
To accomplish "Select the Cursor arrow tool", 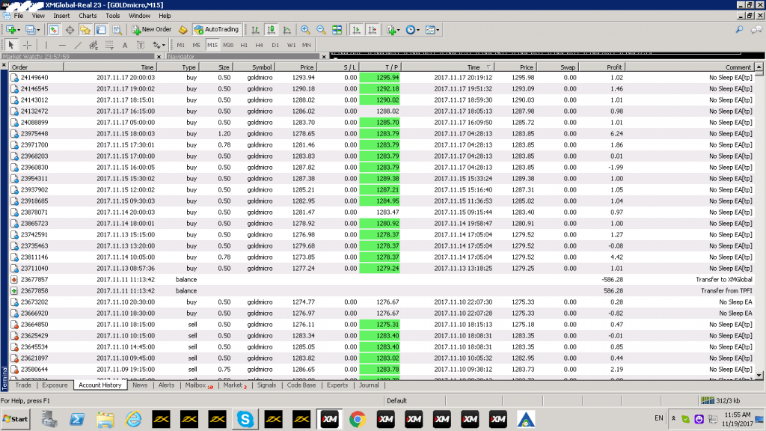I will pos(10,45).
